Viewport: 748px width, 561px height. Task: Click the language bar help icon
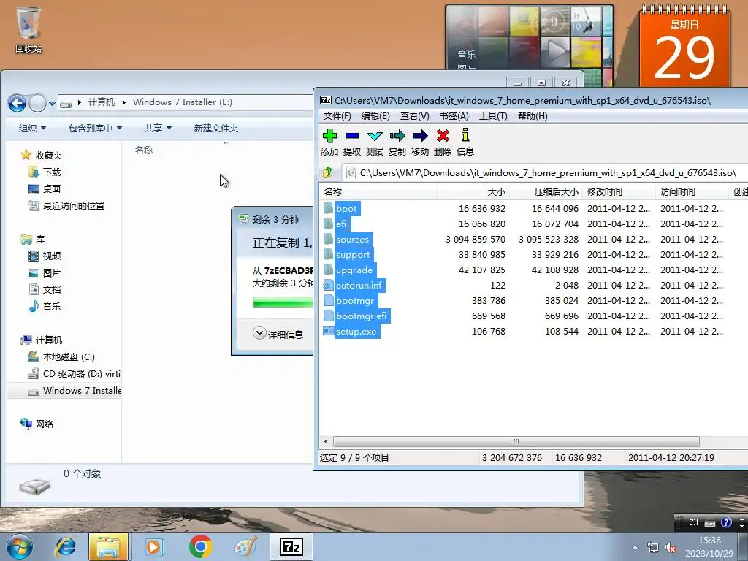(x=726, y=523)
